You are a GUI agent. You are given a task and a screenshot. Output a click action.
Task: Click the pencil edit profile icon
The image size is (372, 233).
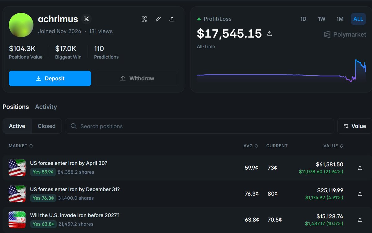click(158, 19)
